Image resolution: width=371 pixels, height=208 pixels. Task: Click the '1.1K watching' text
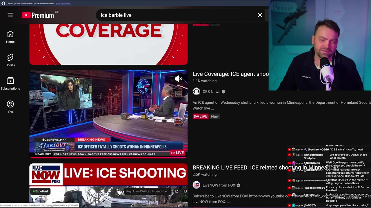204,81
